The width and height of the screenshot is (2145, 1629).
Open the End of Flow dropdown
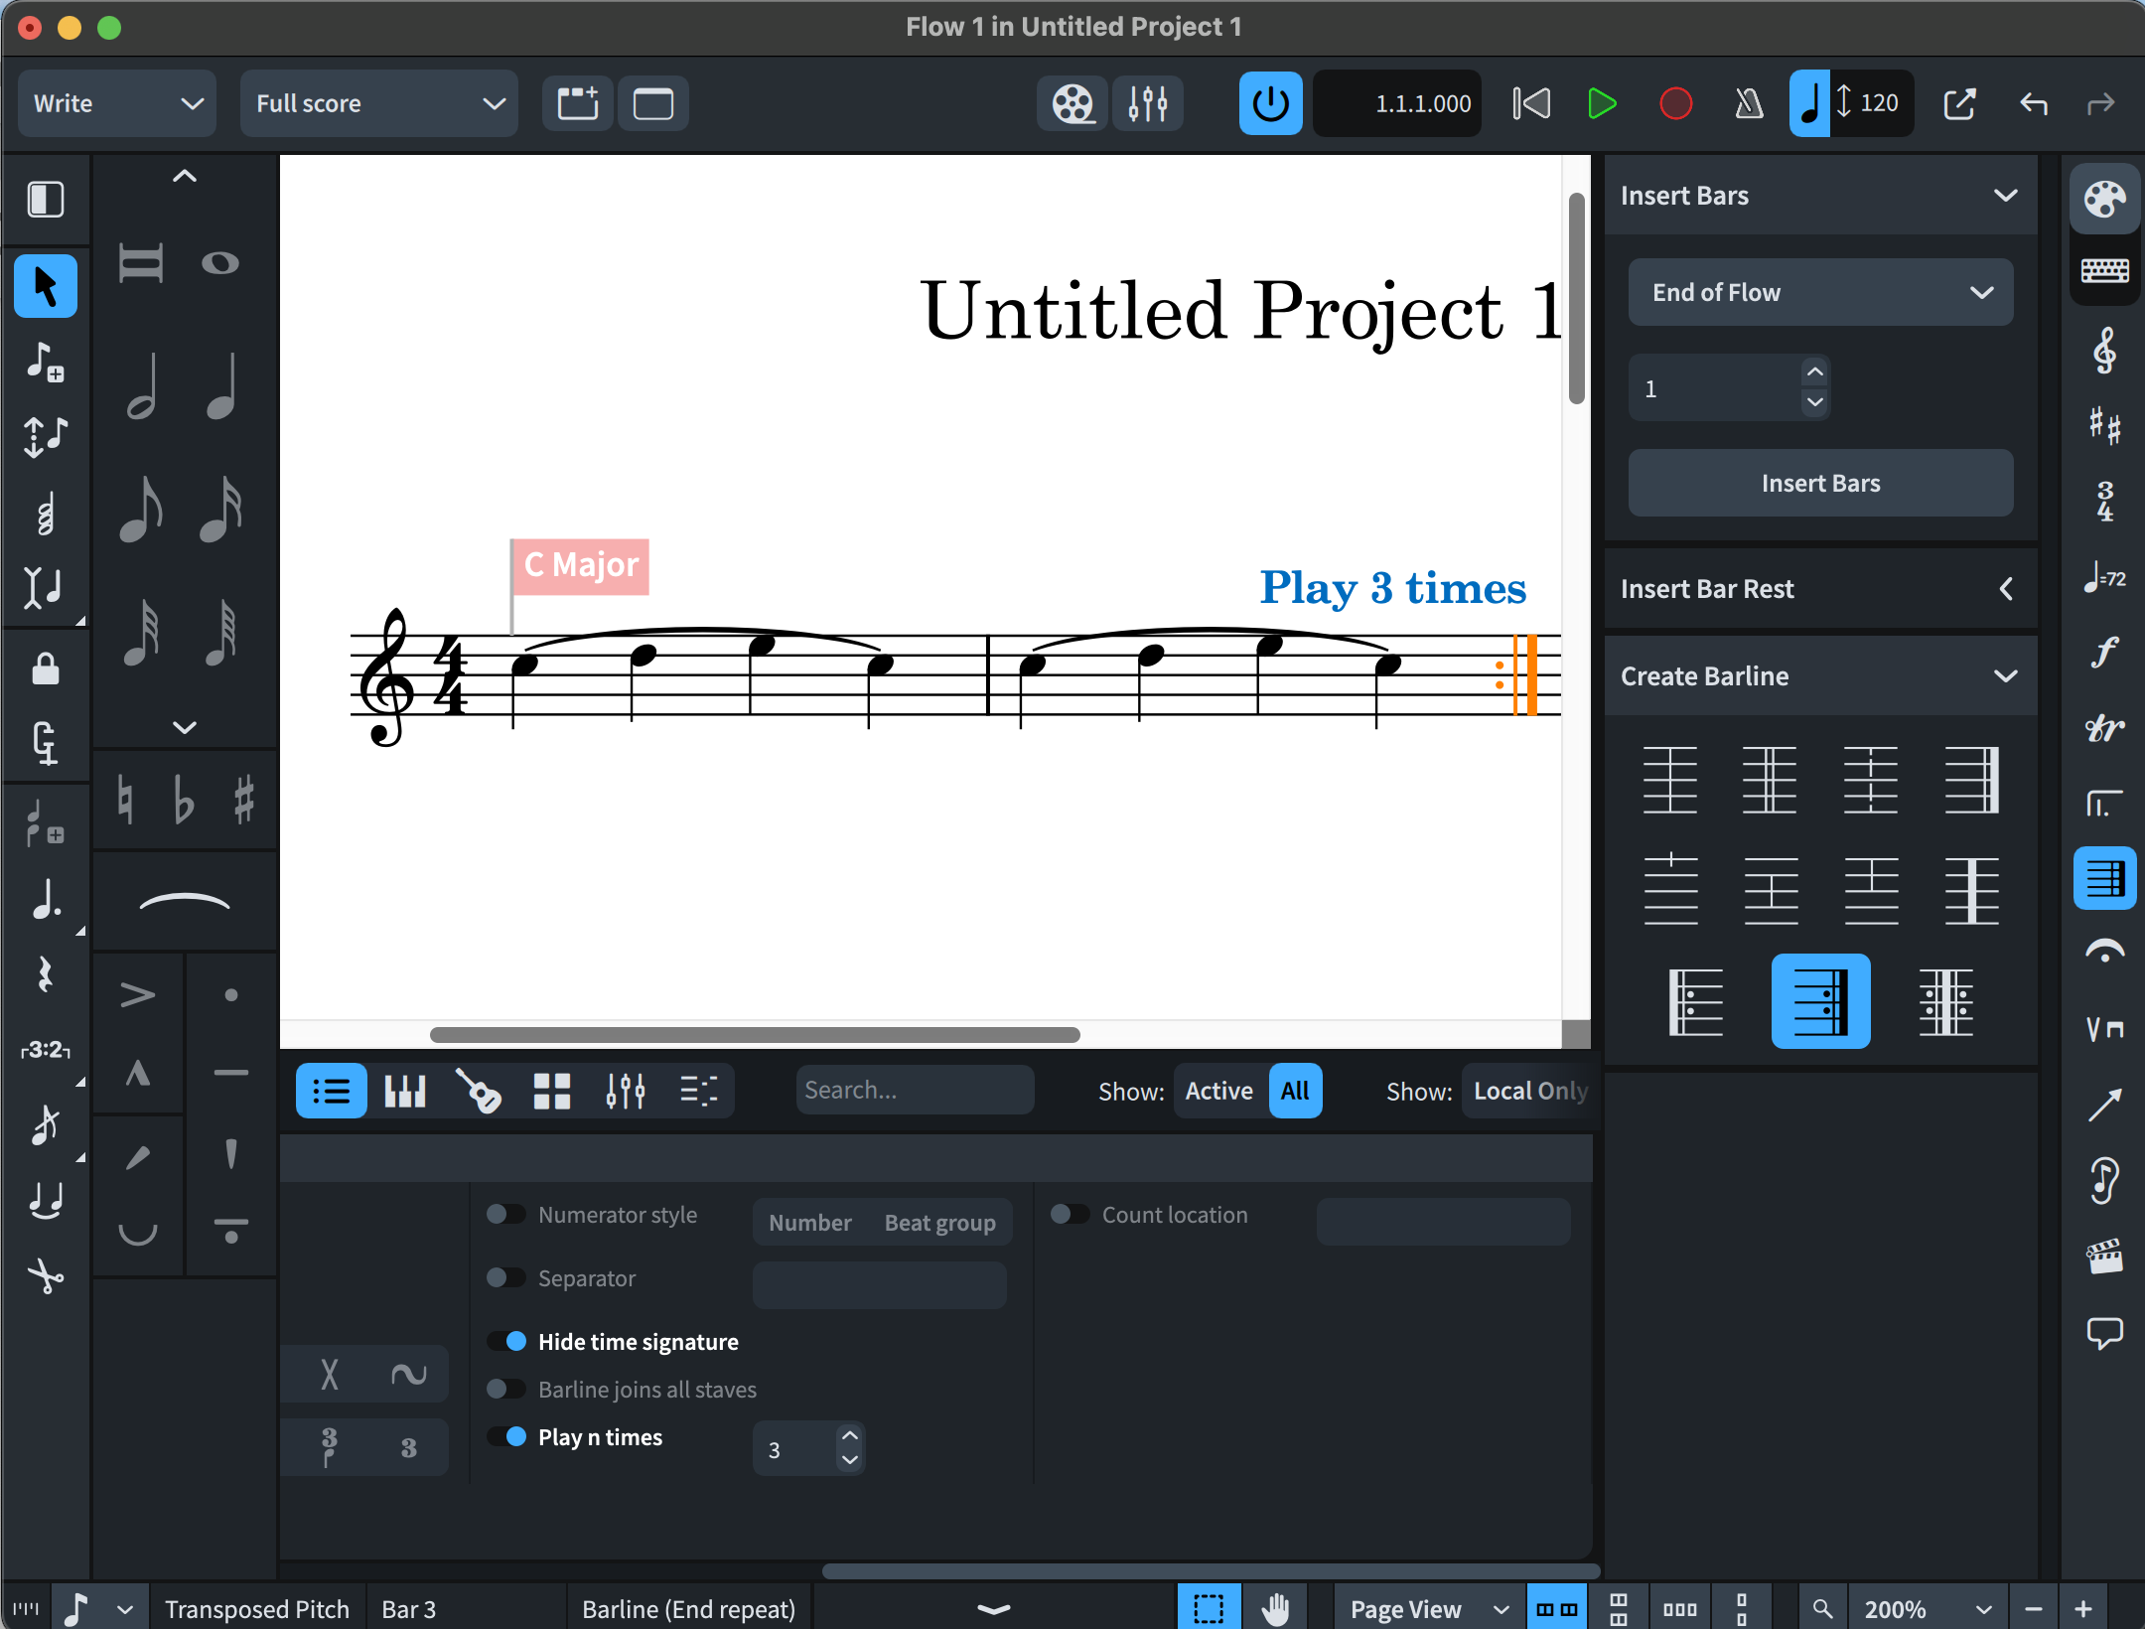coord(1819,292)
